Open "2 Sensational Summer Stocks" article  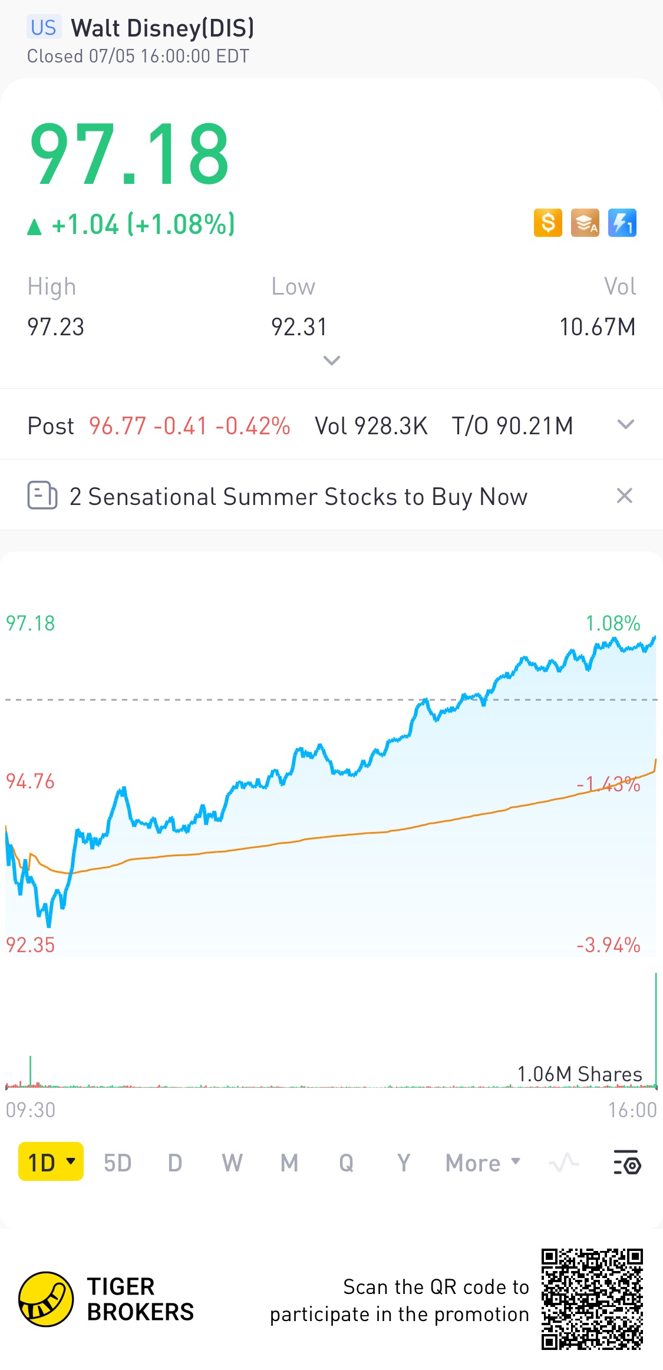298,497
